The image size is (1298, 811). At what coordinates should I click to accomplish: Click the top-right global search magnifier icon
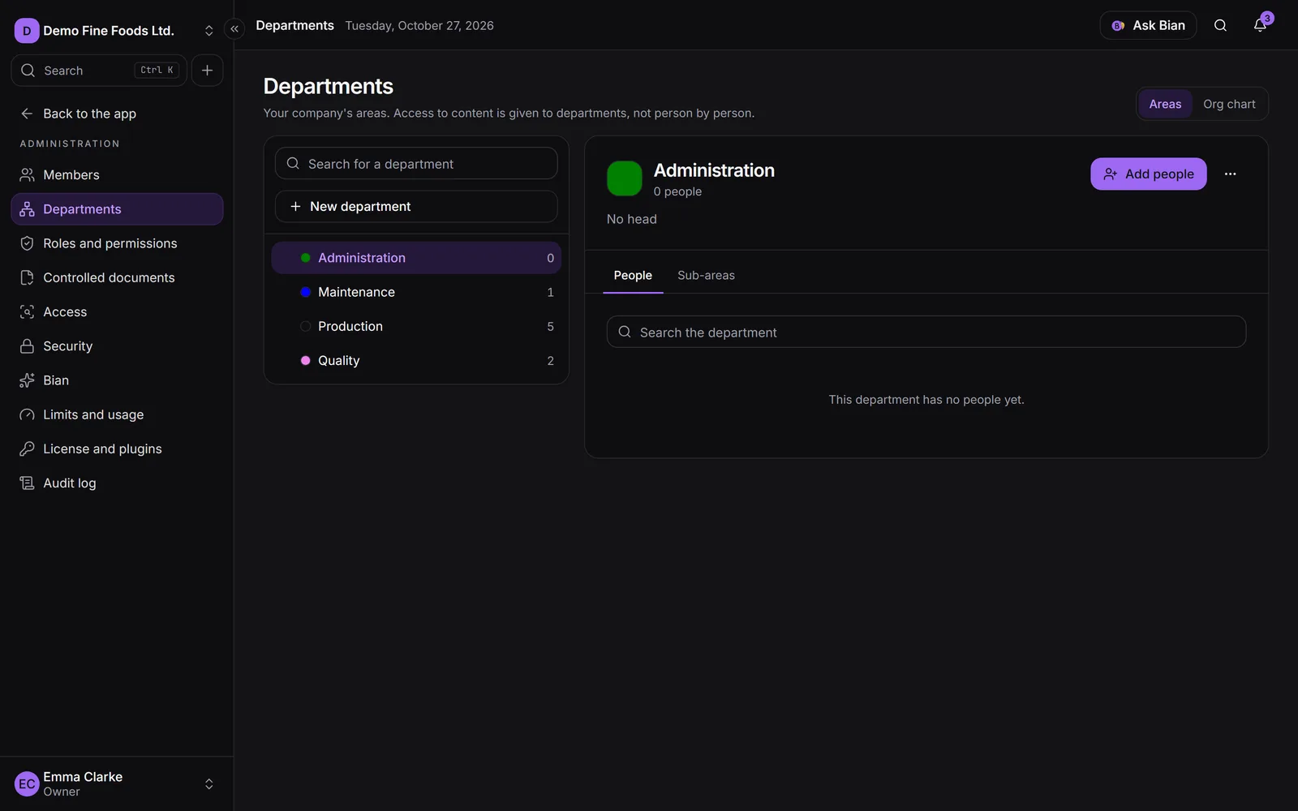1220,25
